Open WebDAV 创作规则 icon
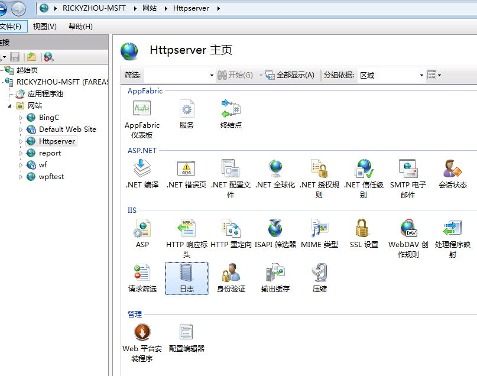The width and height of the screenshot is (477, 376). point(408,229)
